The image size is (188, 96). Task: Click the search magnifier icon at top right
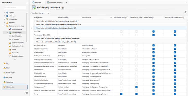point(185,12)
